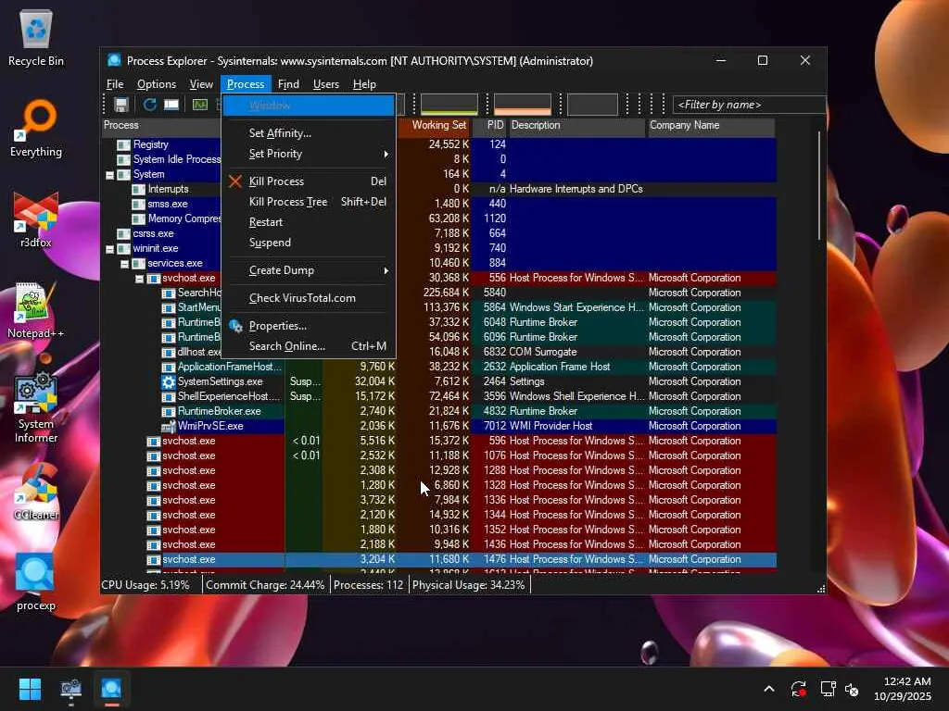Image resolution: width=949 pixels, height=711 pixels.
Task: Click the Process Explorer title bar icon
Action: click(114, 60)
